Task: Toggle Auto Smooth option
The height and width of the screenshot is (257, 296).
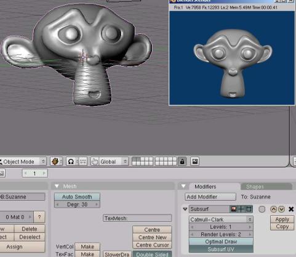Action: tap(77, 197)
